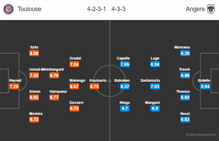The height and width of the screenshot is (141, 219).
Task: Click Bahoken's 6.37 rating badge
Action: (125, 86)
